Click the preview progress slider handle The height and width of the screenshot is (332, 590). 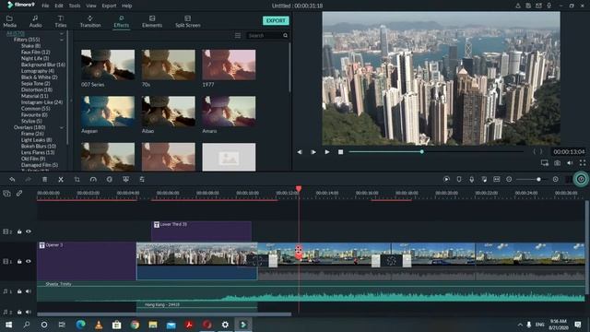(422, 151)
